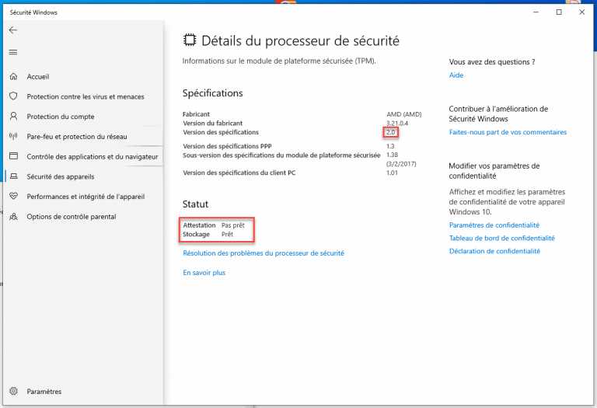Select Pare-feu et protection du réseau
The image size is (597, 408).
tap(77, 136)
